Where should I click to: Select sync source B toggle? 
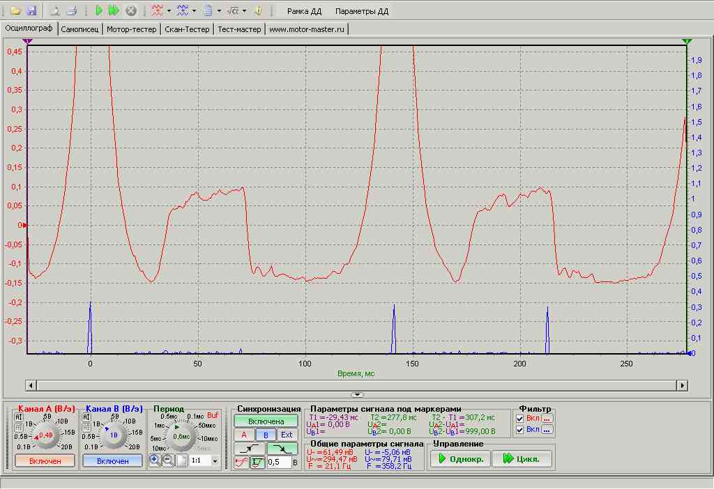point(266,435)
